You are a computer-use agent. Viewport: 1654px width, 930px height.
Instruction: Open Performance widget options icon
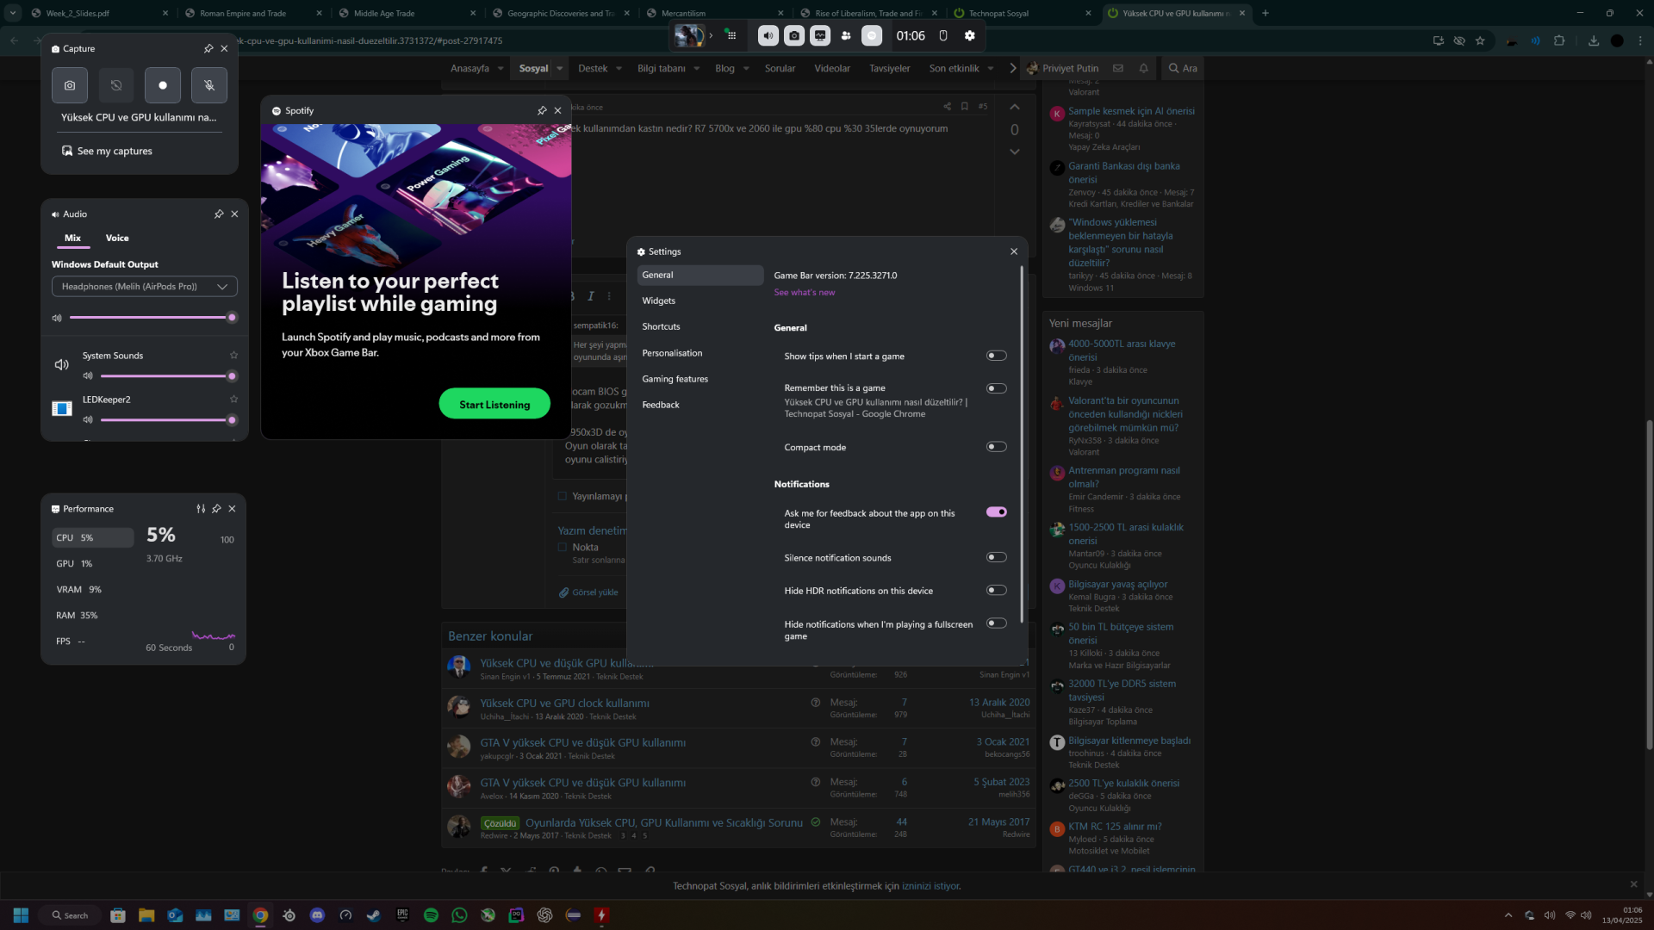(201, 509)
